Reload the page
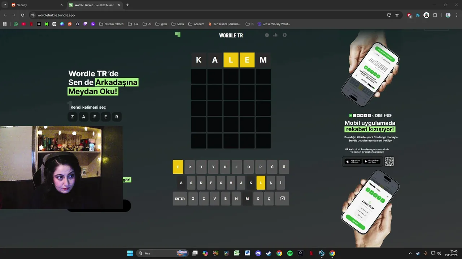 click(x=22, y=15)
